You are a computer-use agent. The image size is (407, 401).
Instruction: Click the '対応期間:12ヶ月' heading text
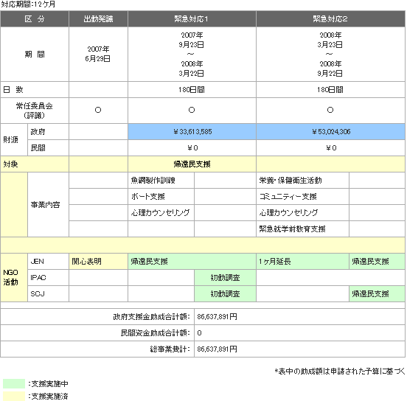point(28,4)
